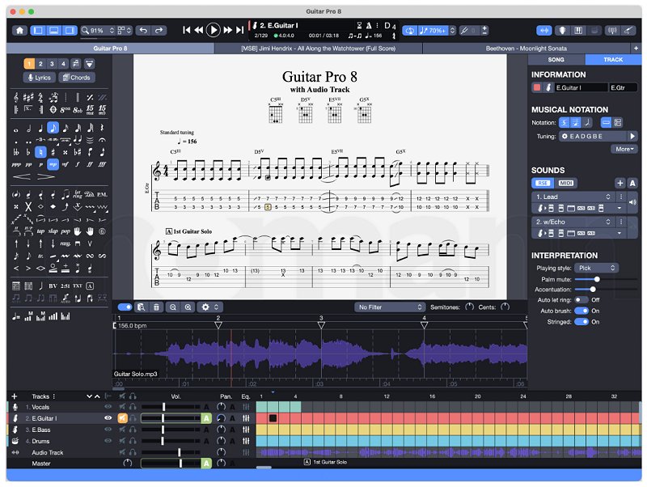
Task: Select the eighth note duration icon
Action: [x=53, y=127]
